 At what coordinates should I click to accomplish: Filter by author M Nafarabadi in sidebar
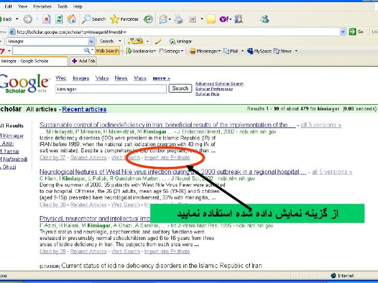(x=14, y=159)
